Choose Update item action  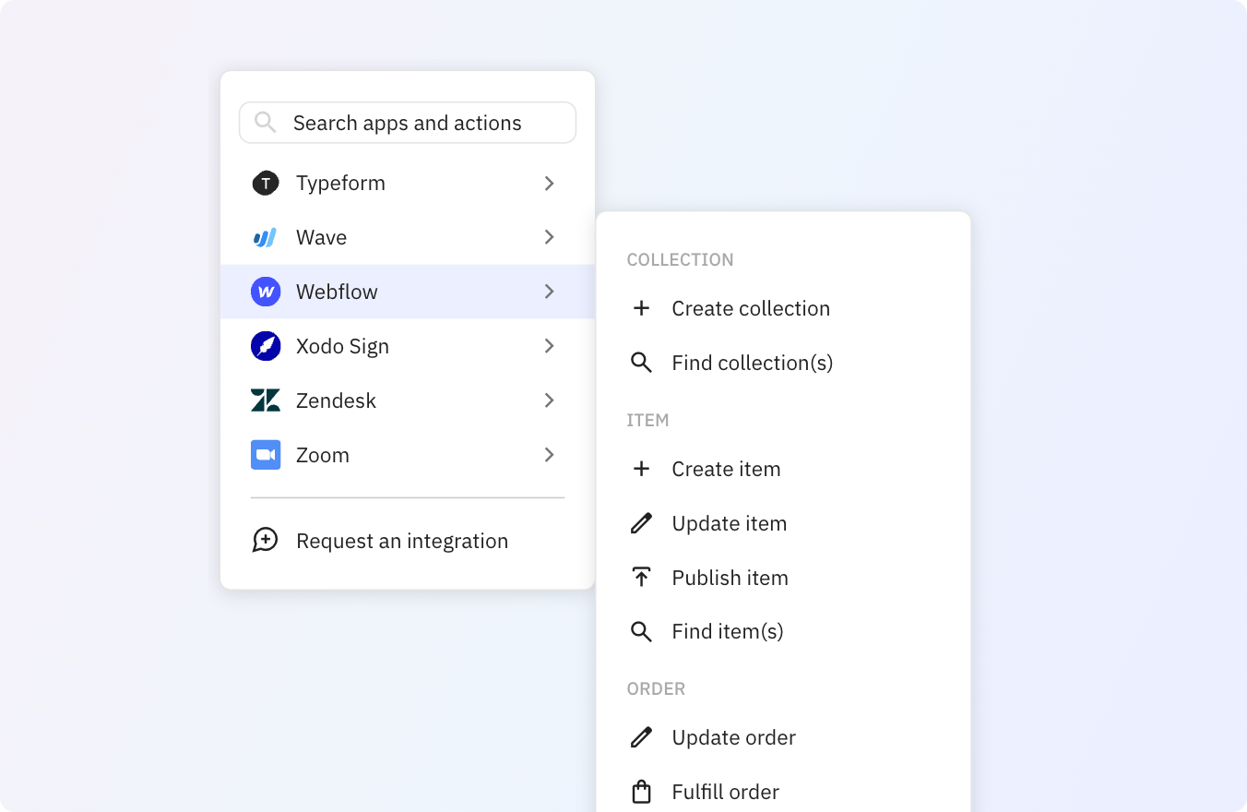click(729, 523)
